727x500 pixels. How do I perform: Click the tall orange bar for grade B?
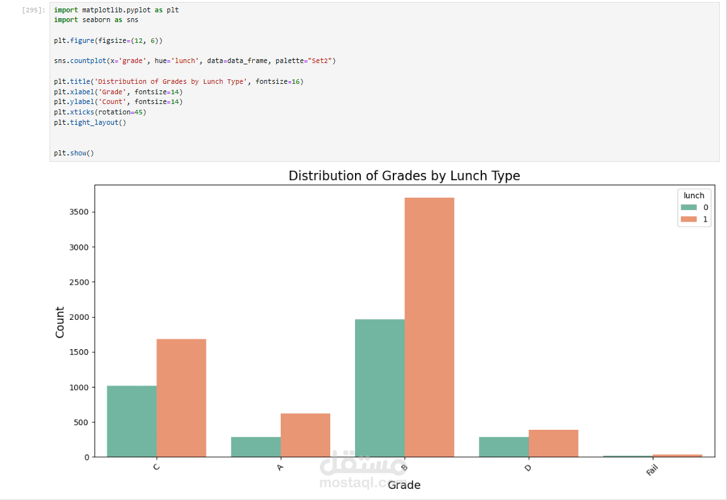click(x=429, y=326)
